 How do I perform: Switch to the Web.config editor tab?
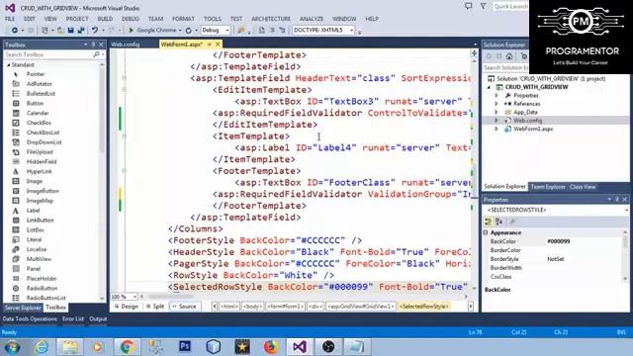coord(126,44)
